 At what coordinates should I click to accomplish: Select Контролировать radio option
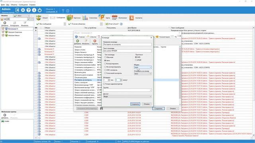[x=105, y=64]
